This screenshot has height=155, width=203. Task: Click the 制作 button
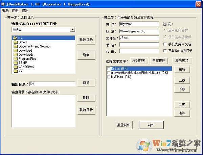[x=151, y=125]
